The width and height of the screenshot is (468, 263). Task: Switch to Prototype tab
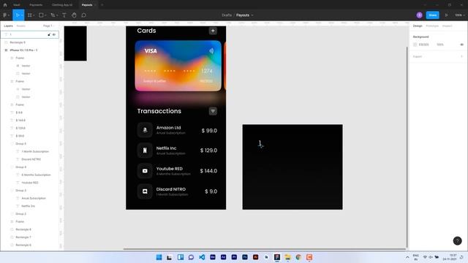point(432,26)
